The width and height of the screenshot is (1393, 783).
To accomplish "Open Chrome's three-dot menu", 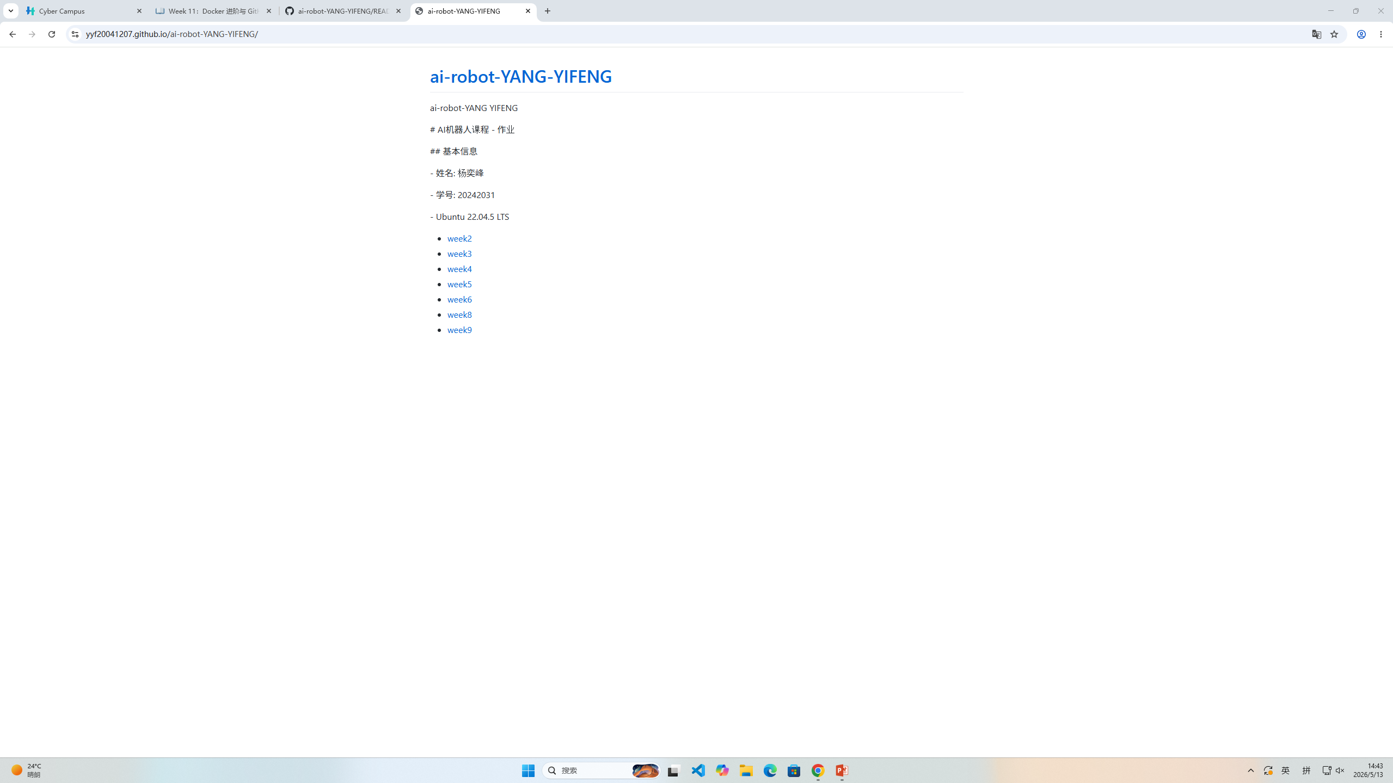I will click(1381, 34).
